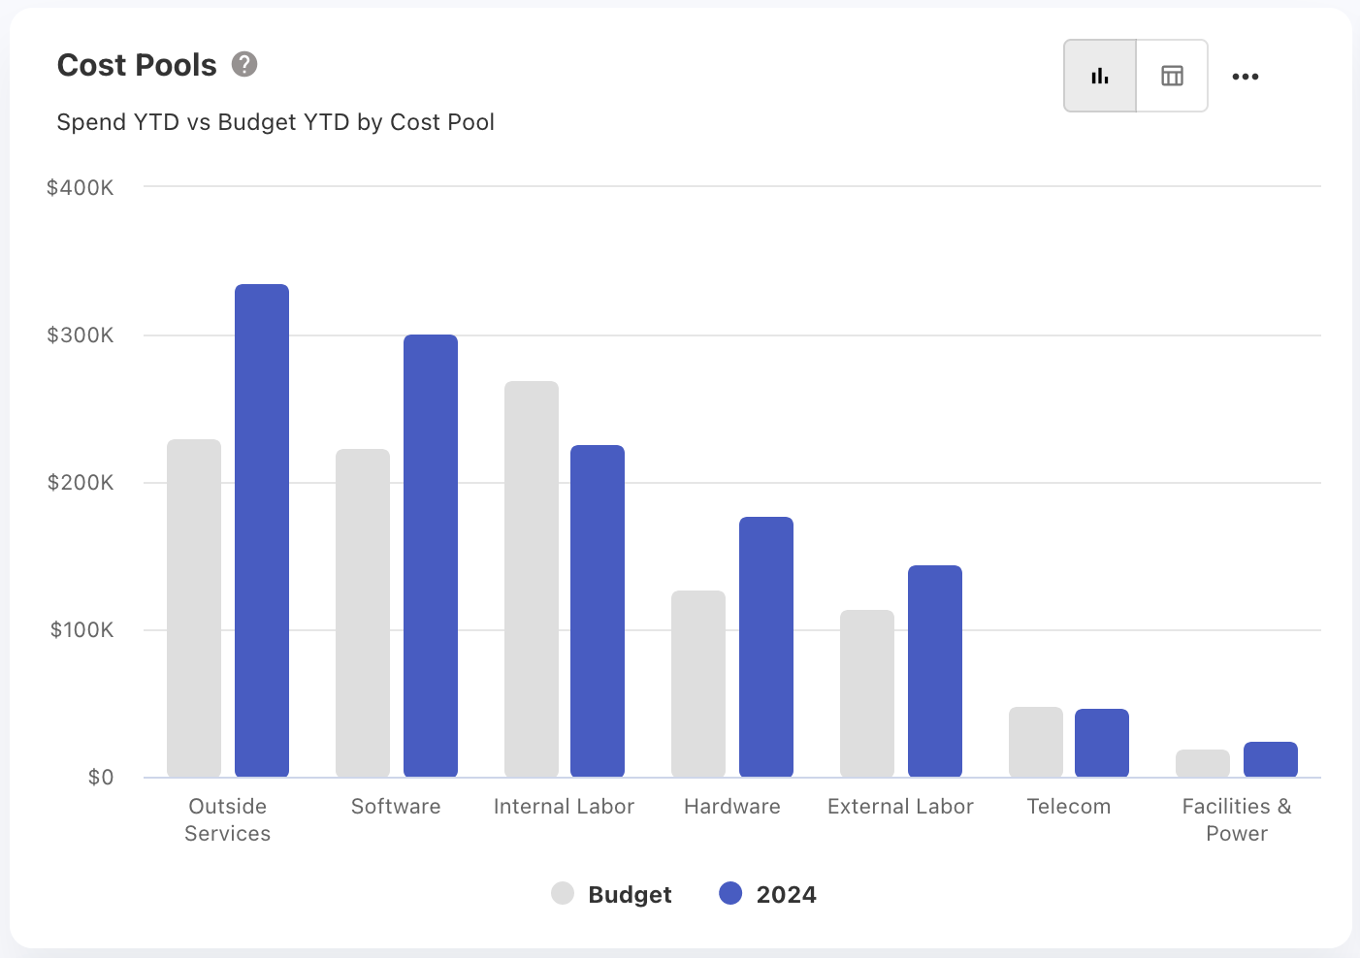Click the help question mark icon beside Cost Pools
Image resolution: width=1360 pixels, height=958 pixels.
(x=244, y=64)
